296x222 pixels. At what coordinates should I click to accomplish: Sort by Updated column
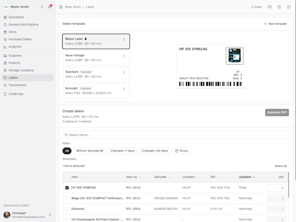click(247, 177)
